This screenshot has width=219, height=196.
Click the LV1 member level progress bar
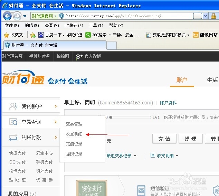[130, 117]
